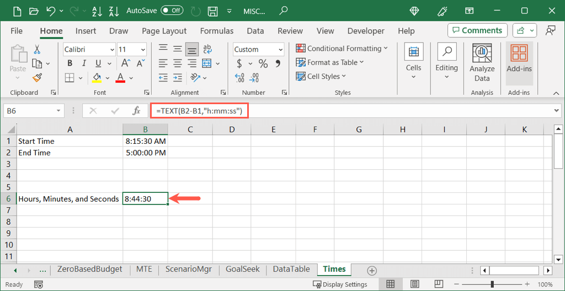
Task: Open the font size 11 dropdown
Action: [143, 50]
